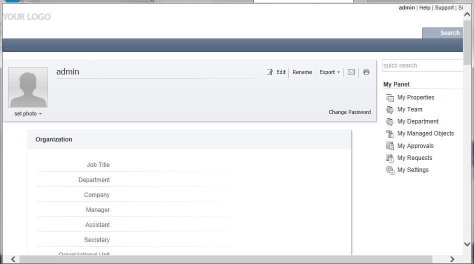Screen dimensions: 474x264
Task: Click the My Managed Objects icon
Action: click(390, 133)
